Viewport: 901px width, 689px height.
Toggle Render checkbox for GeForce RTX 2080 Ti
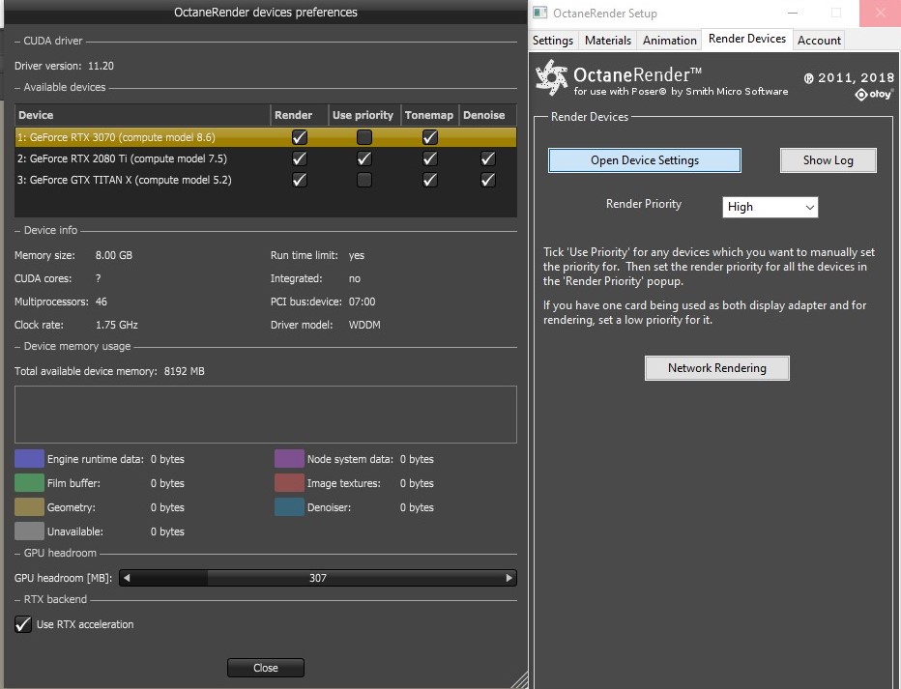click(x=300, y=158)
